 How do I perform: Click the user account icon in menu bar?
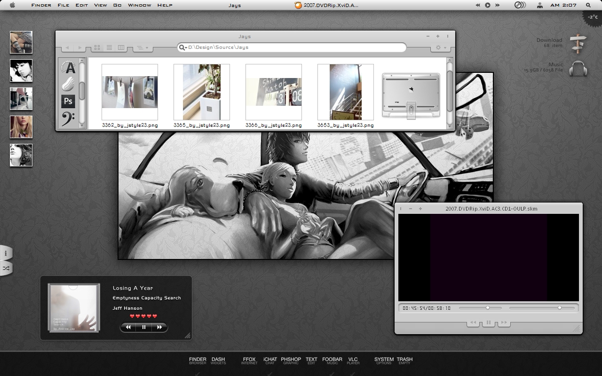coord(540,5)
